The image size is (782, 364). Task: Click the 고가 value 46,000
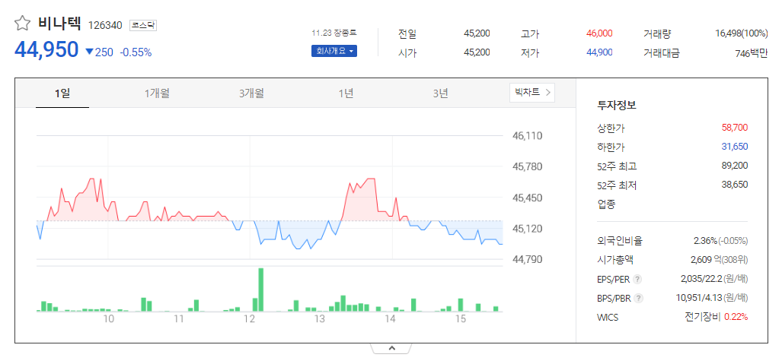pyautogui.click(x=599, y=33)
